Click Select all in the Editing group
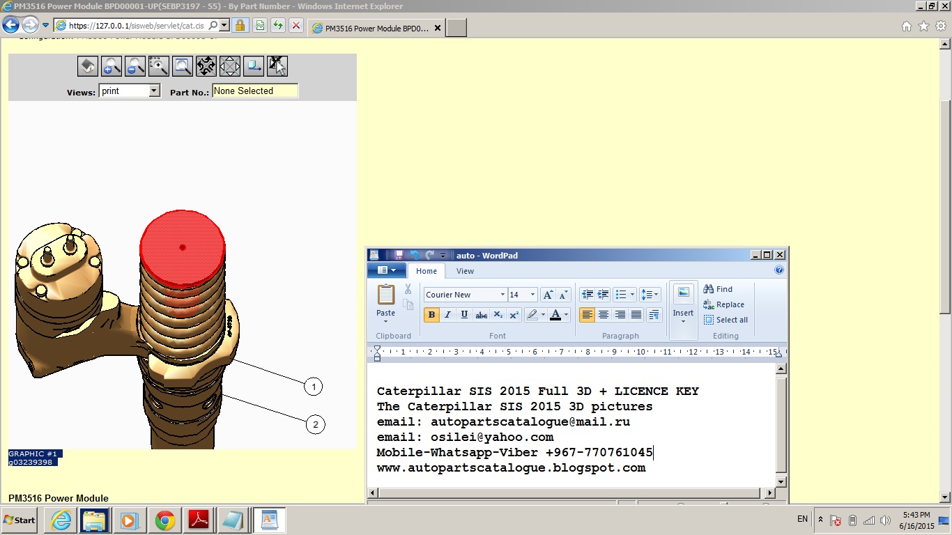 [725, 320]
